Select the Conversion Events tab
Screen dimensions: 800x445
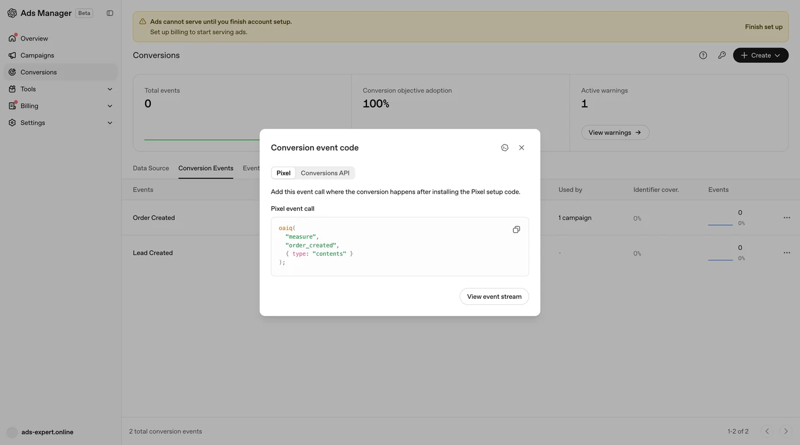point(206,169)
